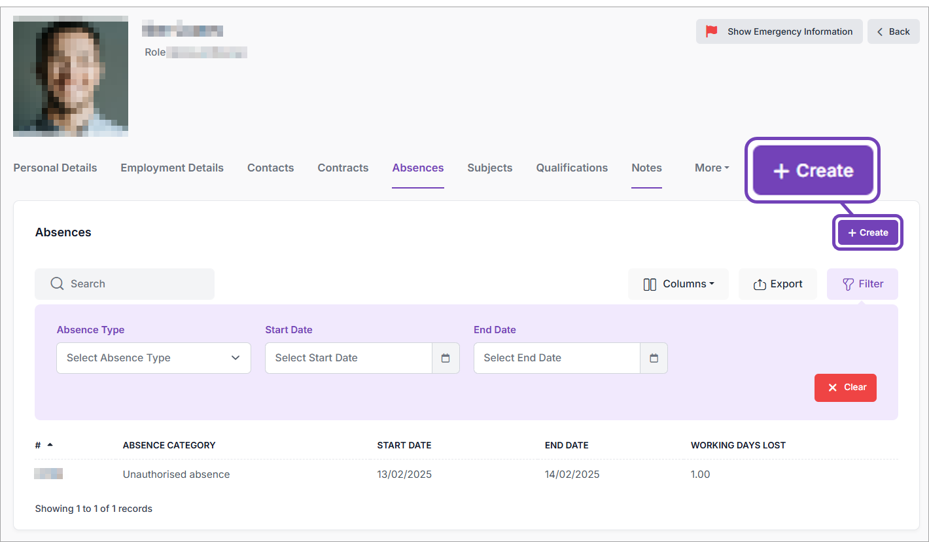929x542 pixels.
Task: Sort by the Absence Category column header
Action: [169, 445]
